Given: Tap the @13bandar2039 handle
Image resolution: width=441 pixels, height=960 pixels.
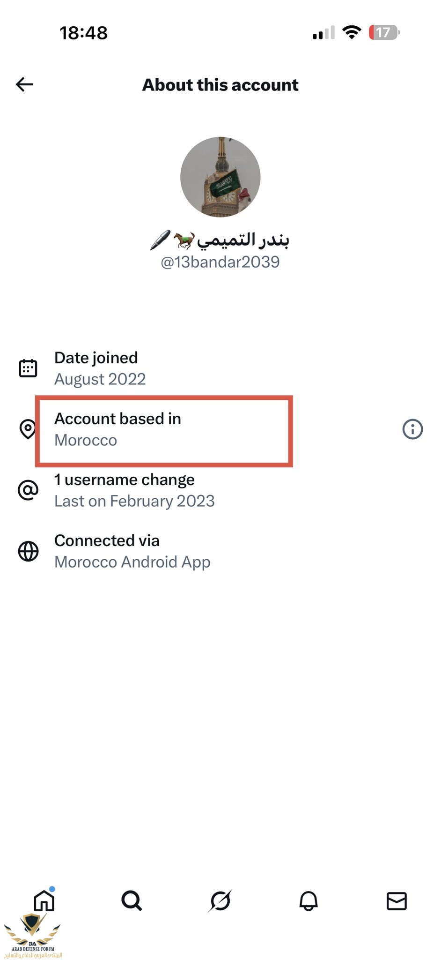Looking at the screenshot, I should [x=220, y=262].
